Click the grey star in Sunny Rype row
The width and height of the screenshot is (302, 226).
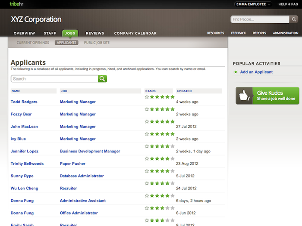tap(173, 171)
